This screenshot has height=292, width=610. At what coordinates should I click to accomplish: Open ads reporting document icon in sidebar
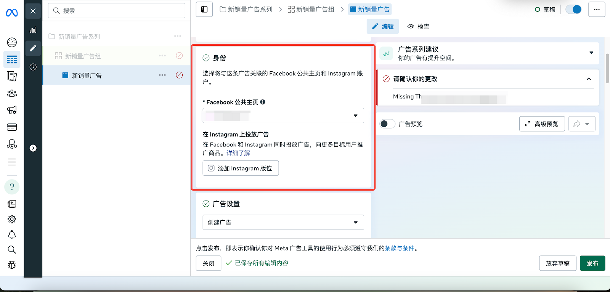12,76
